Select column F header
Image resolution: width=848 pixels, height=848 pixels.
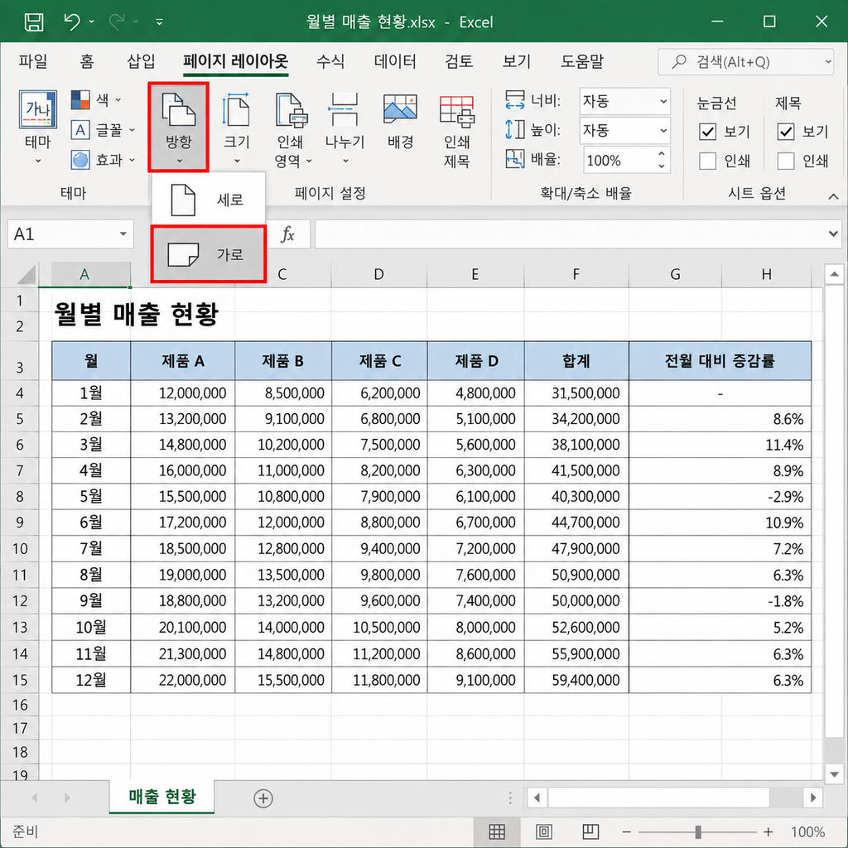576,274
